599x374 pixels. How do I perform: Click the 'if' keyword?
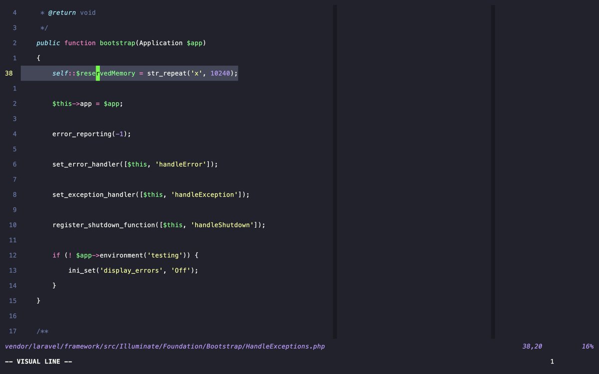56,255
